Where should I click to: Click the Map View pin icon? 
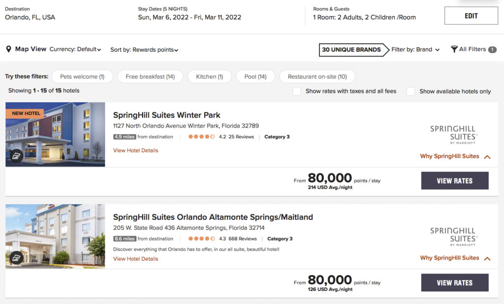click(x=8, y=49)
